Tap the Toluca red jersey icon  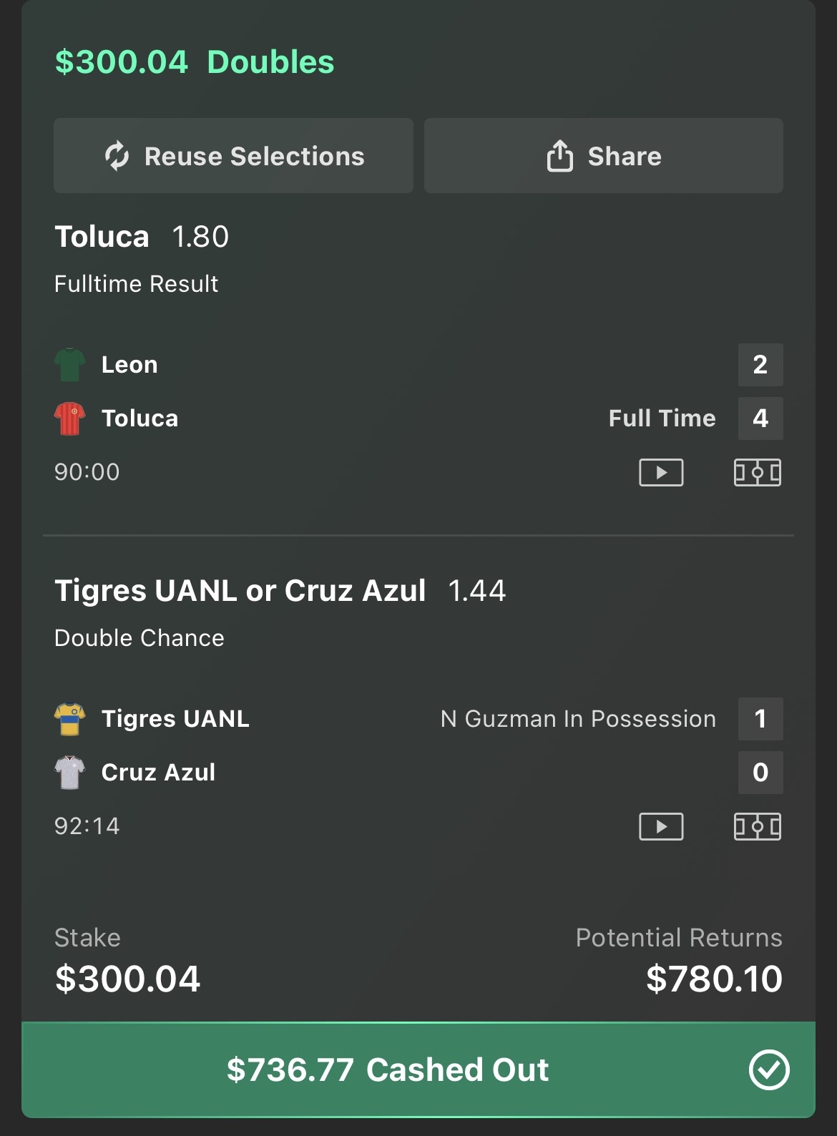70,418
